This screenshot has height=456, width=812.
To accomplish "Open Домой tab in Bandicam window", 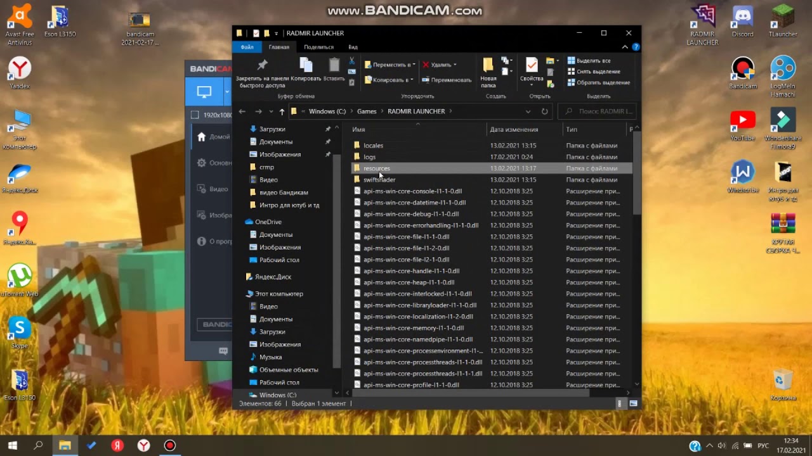I will pos(213,137).
